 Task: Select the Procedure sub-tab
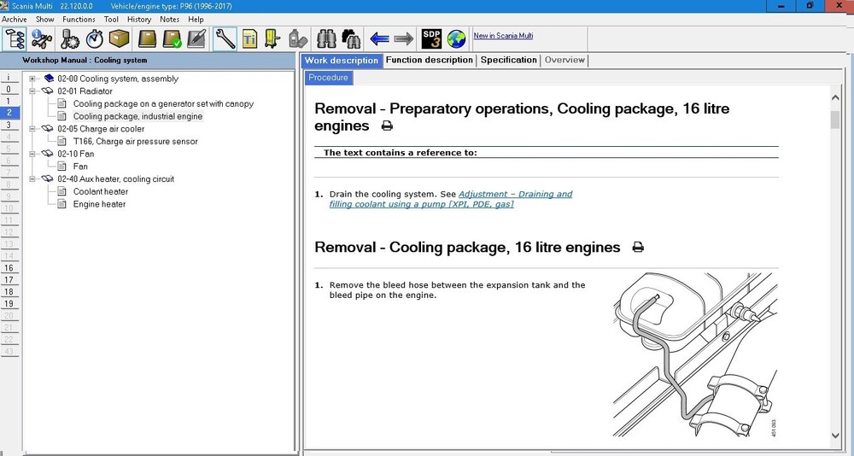[x=329, y=78]
